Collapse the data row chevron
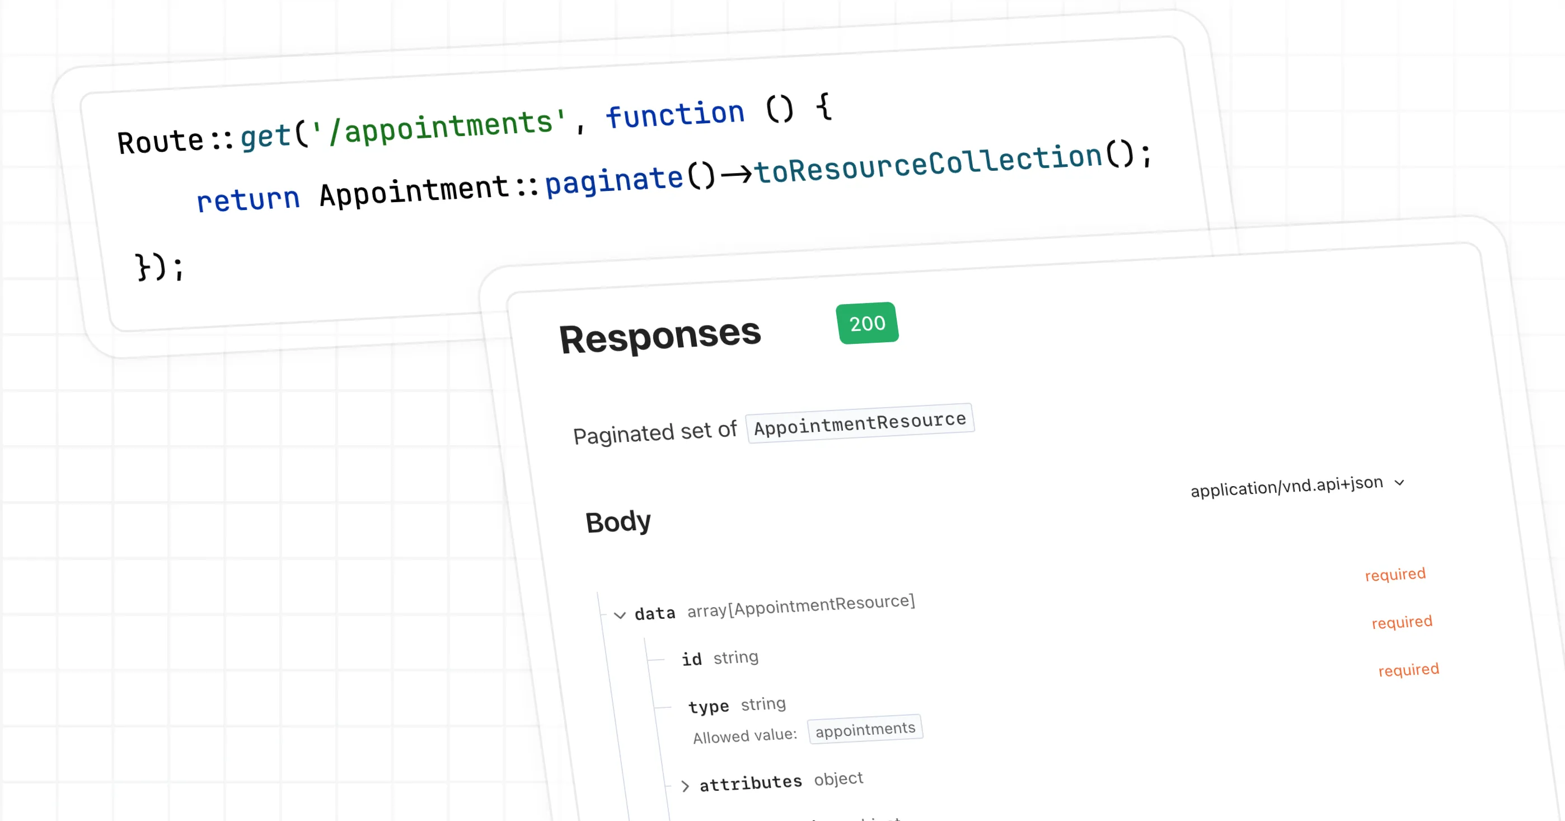This screenshot has height=821, width=1565. click(620, 615)
